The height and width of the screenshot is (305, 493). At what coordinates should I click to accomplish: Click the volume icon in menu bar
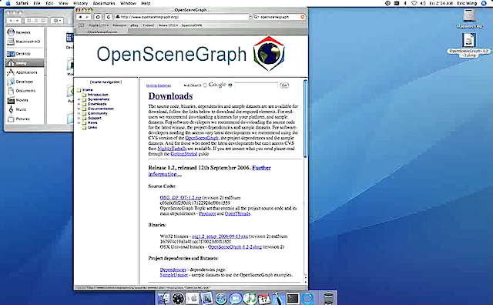pyautogui.click(x=423, y=3)
